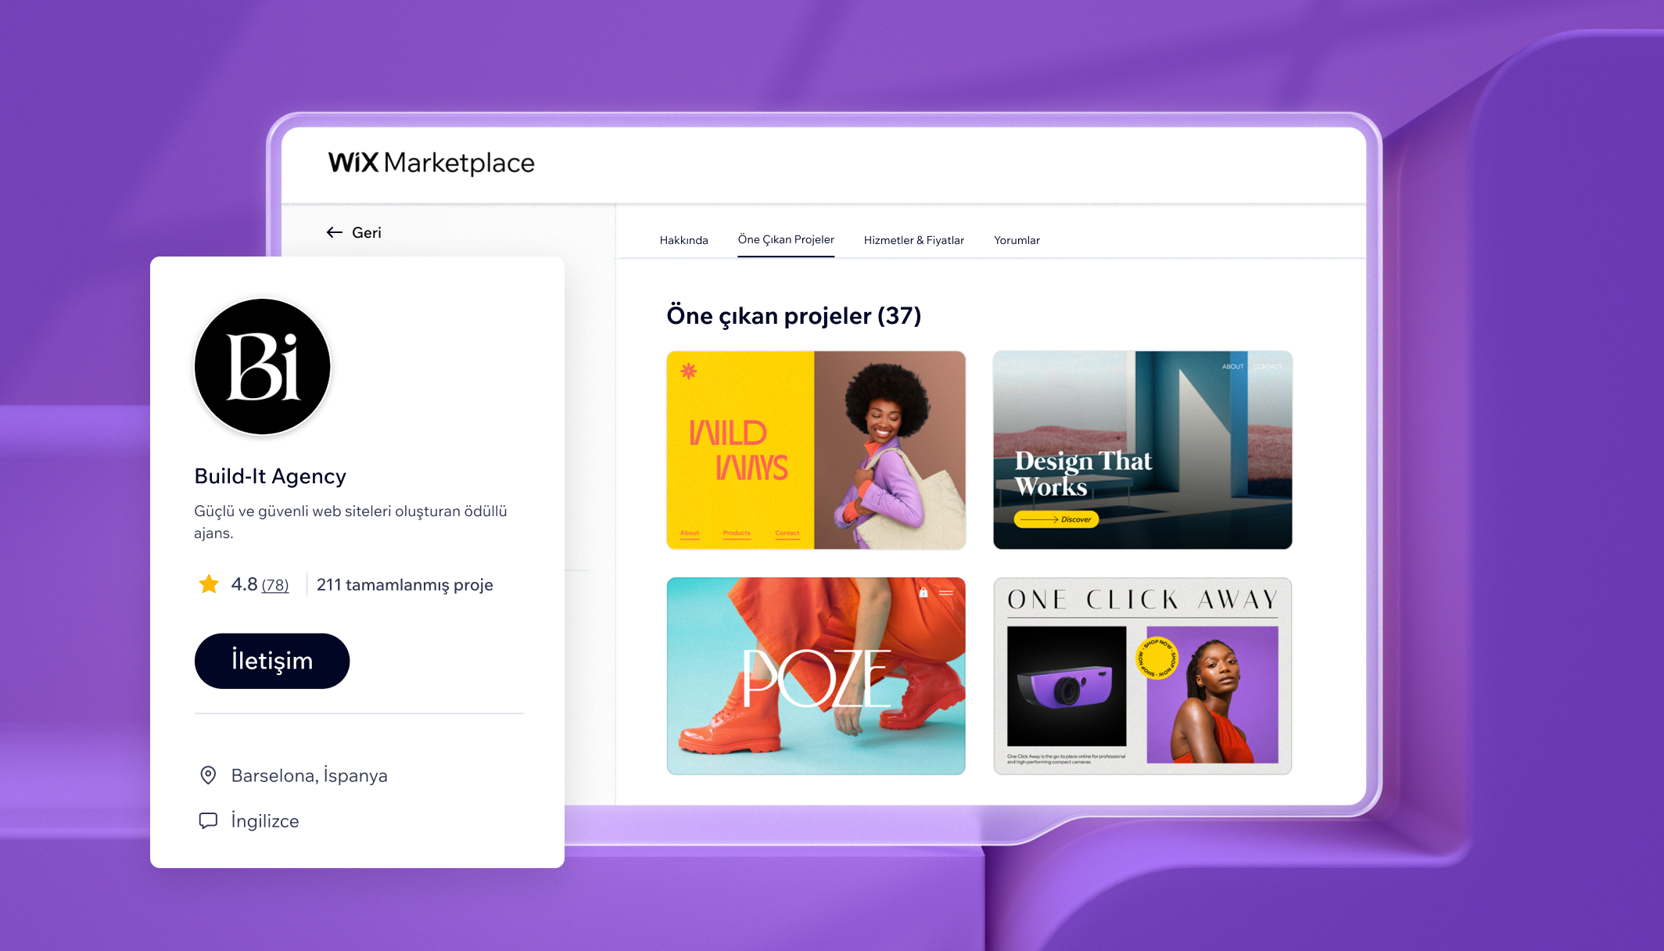Click the Öne çıkan projeler (37) heading

click(794, 316)
